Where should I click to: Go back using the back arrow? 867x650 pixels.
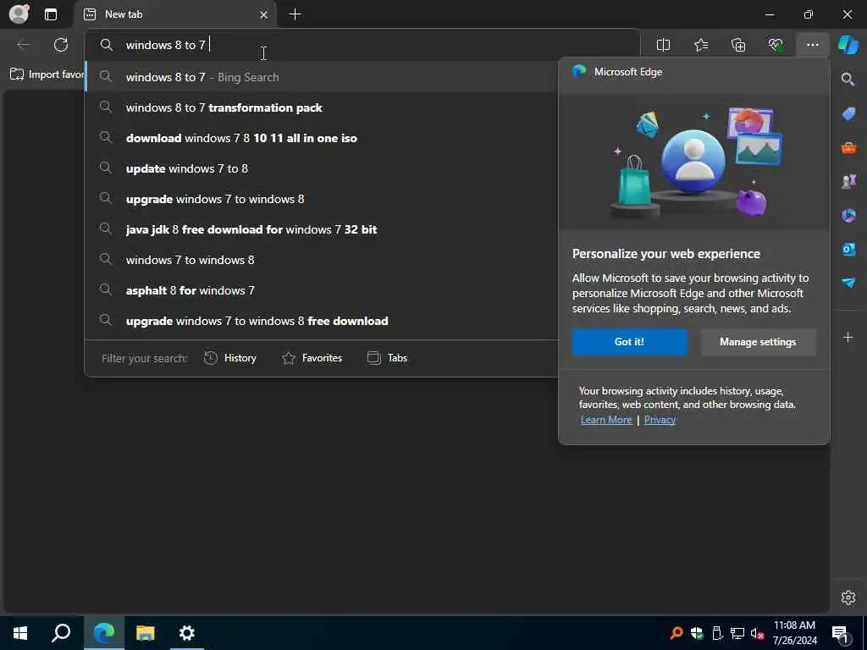(24, 45)
